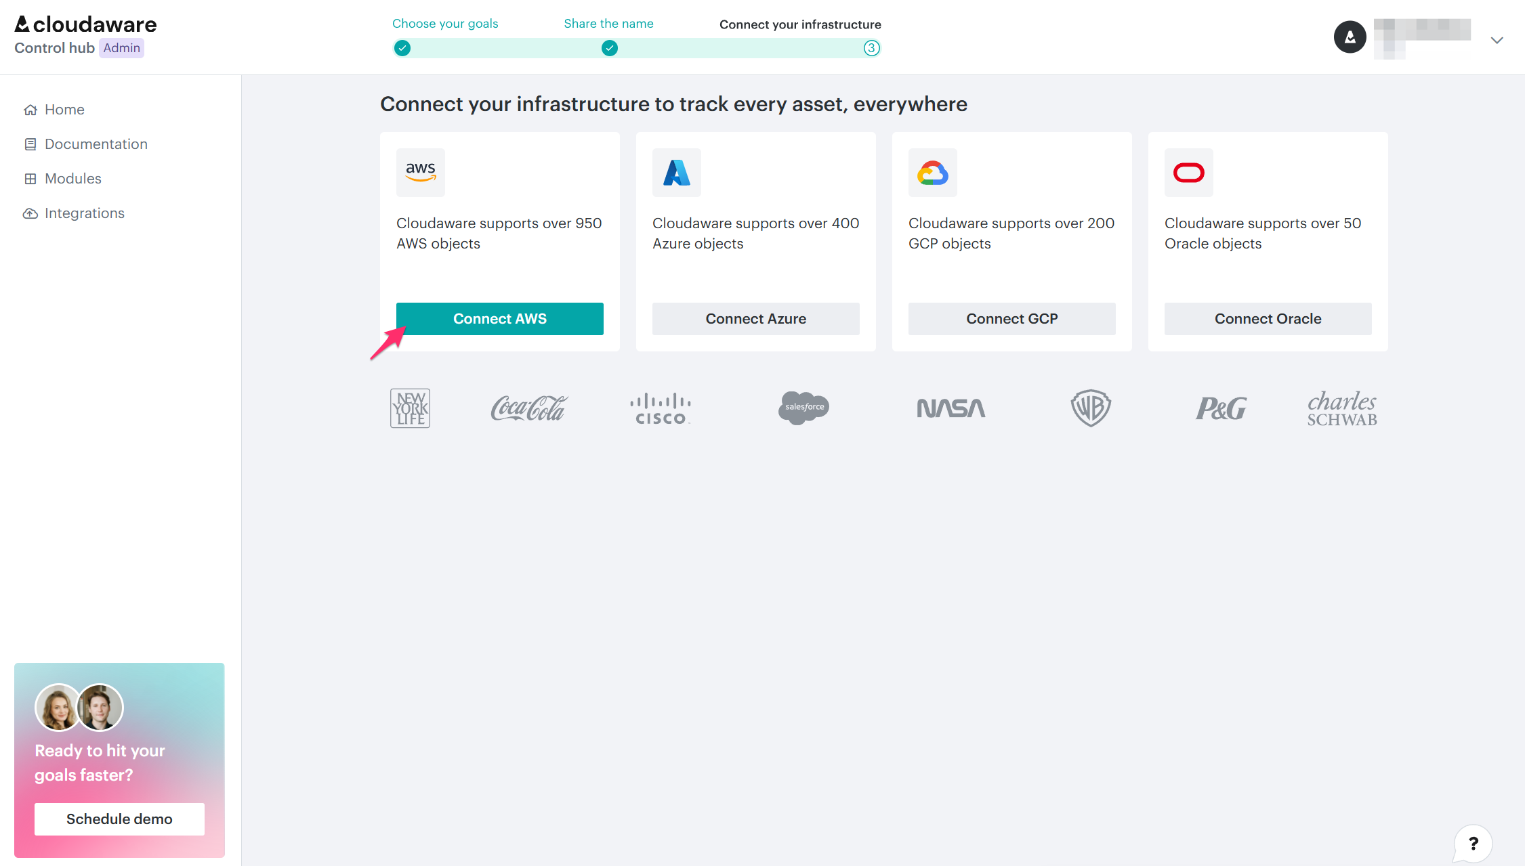Image resolution: width=1525 pixels, height=866 pixels.
Task: Click the Salesforce customer logo
Action: point(803,408)
